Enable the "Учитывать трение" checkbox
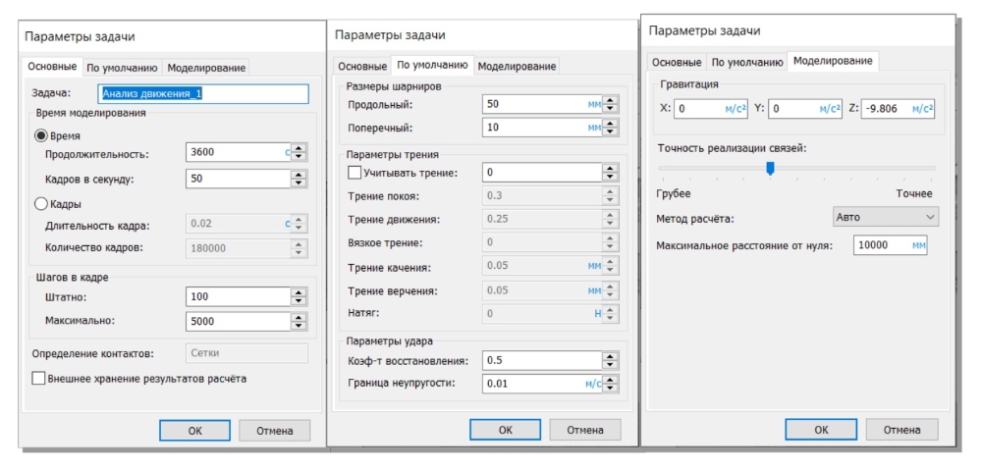The height and width of the screenshot is (470, 982). [355, 174]
